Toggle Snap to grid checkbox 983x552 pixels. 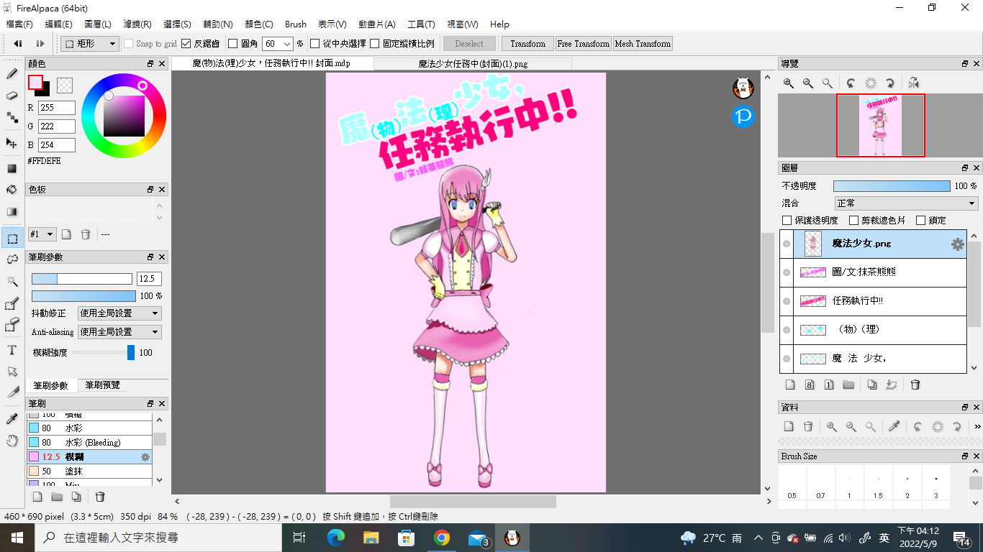point(129,44)
